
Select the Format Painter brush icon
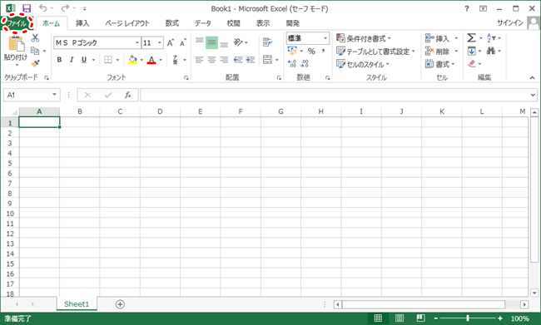(35, 63)
